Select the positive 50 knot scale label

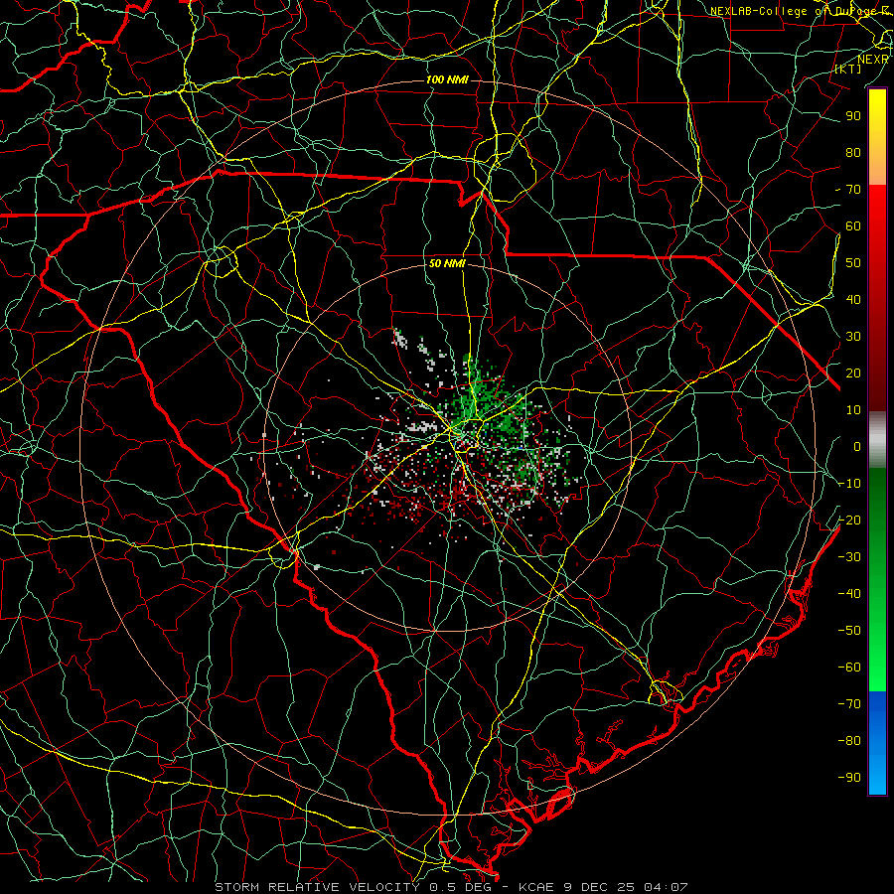(853, 263)
